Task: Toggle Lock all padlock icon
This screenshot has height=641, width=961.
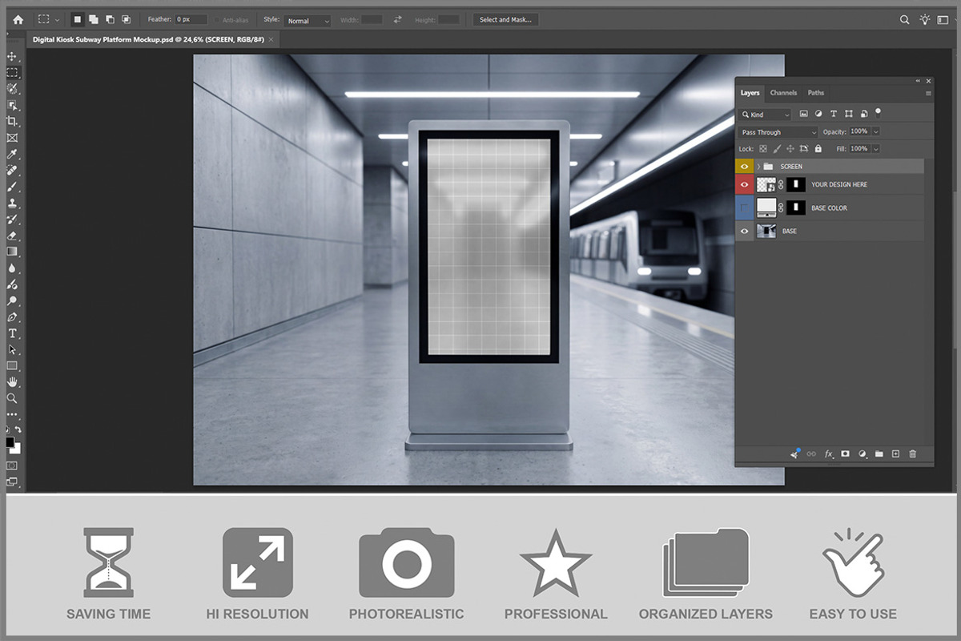Action: click(x=818, y=149)
